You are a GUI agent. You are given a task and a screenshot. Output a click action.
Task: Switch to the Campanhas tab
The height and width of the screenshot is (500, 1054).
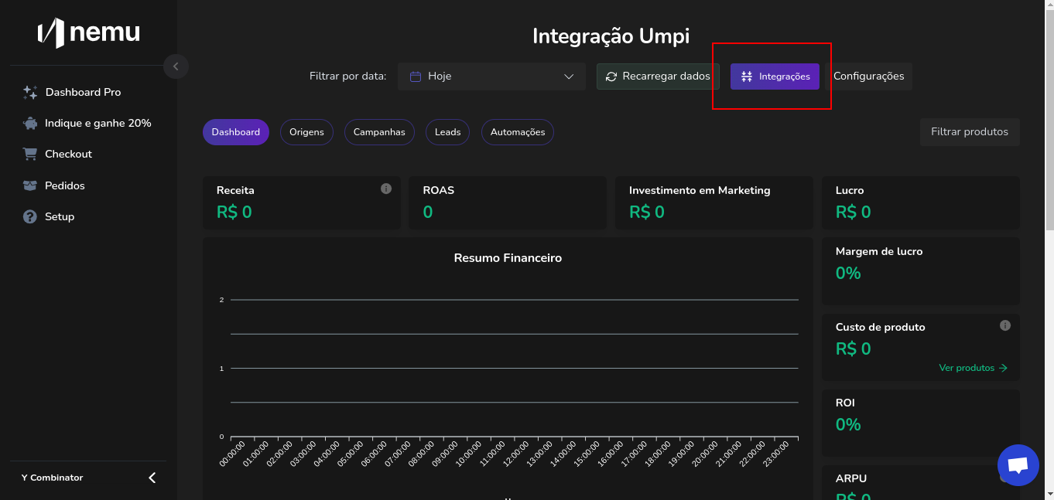coord(379,132)
